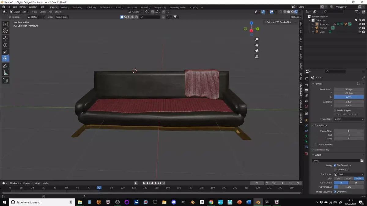Hide the Light with its eye icon

pyautogui.click(x=360, y=32)
